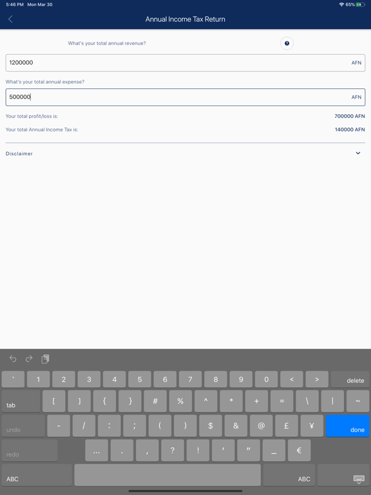Tap the dollar sign key
371x495 pixels.
[x=211, y=426]
